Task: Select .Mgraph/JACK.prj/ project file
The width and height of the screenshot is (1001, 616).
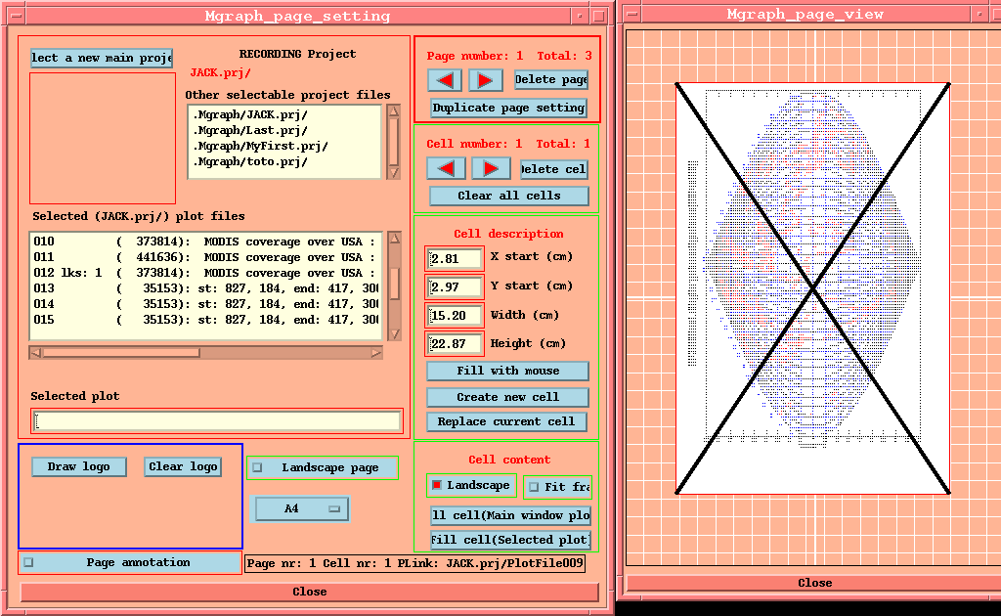Action: [250, 115]
